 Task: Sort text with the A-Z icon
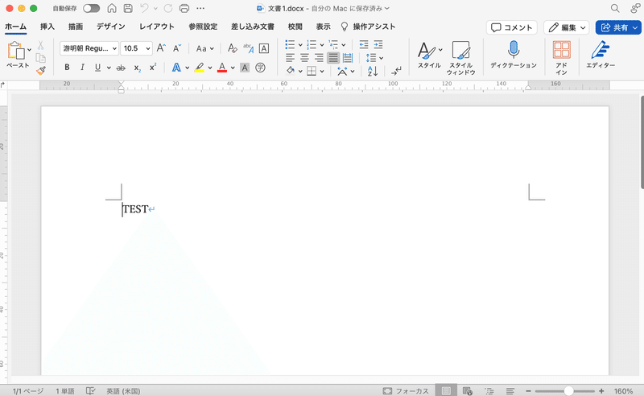(373, 71)
